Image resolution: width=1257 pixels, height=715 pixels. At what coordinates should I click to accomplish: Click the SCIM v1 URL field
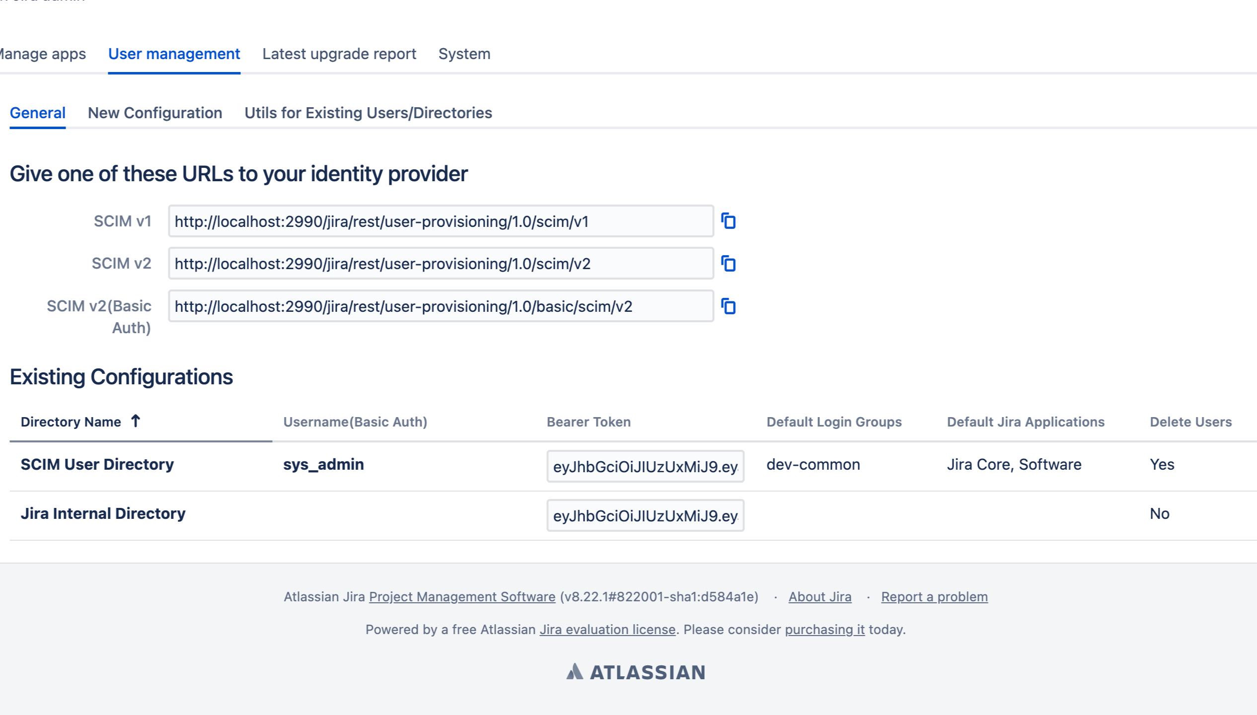point(441,221)
